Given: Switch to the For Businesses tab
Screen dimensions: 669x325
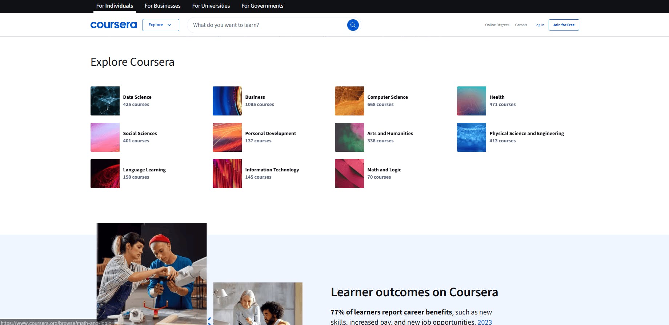Looking at the screenshot, I should pyautogui.click(x=163, y=6).
